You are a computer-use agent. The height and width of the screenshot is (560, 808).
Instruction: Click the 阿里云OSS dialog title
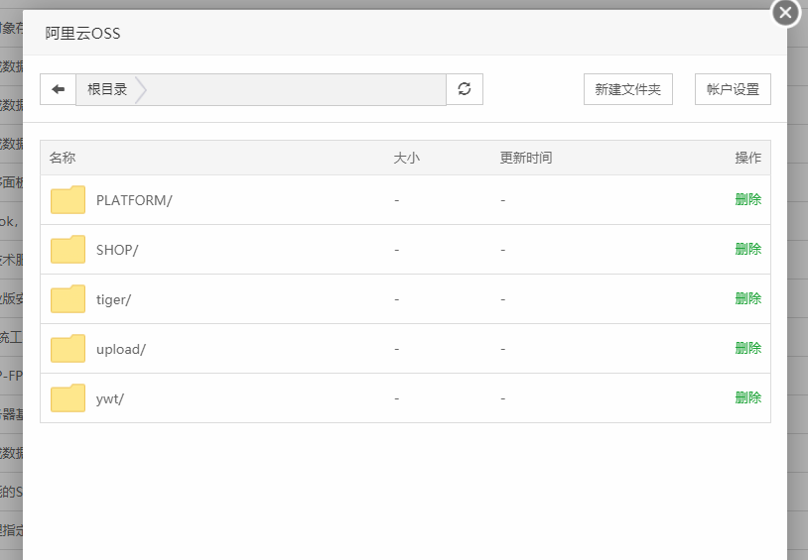point(82,34)
